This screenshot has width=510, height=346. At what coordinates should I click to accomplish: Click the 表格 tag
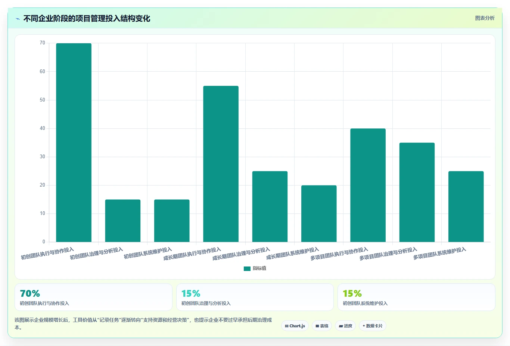(322, 326)
